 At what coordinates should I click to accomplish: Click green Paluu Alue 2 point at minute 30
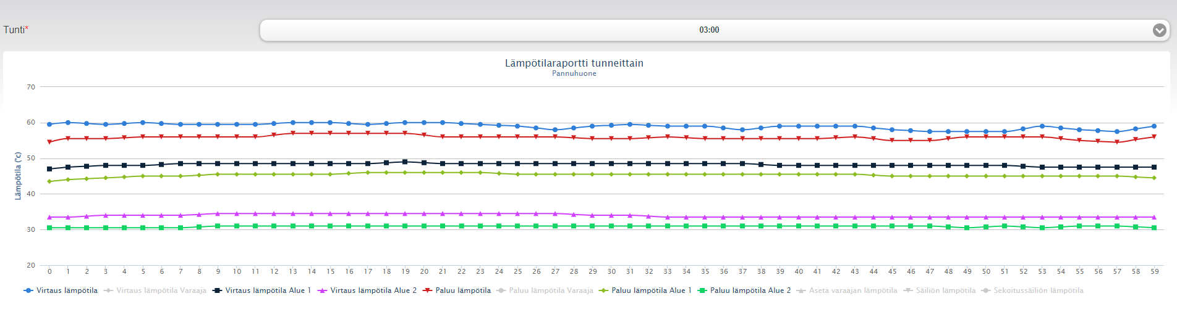point(611,226)
